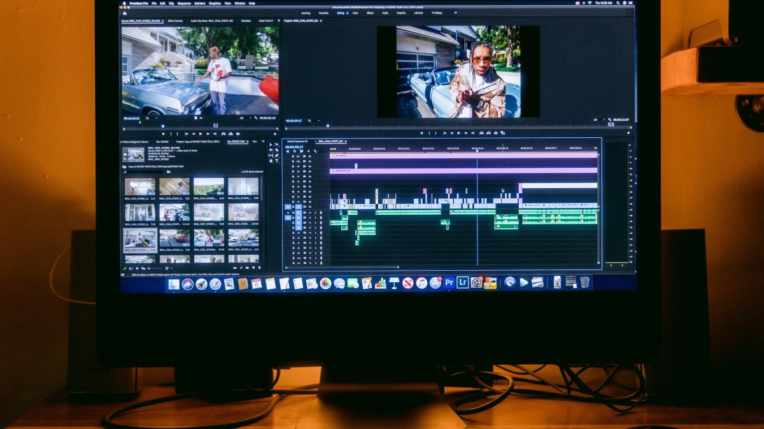Open Program monitor playback resolution dropdown

pos(598,119)
